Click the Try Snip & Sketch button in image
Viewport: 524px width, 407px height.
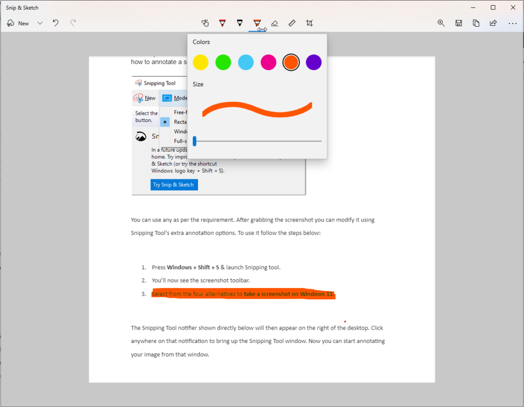pyautogui.click(x=174, y=185)
